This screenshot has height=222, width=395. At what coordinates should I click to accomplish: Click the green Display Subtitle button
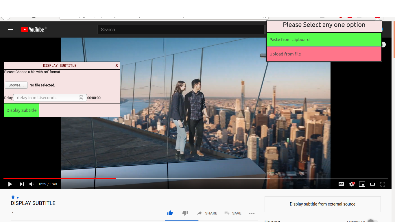[22, 110]
